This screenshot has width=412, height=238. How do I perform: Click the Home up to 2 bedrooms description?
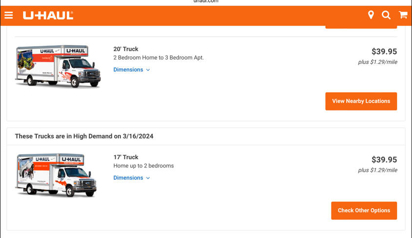click(x=143, y=165)
